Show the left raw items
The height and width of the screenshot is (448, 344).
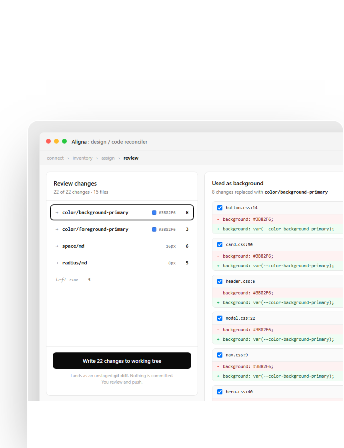pos(73,280)
